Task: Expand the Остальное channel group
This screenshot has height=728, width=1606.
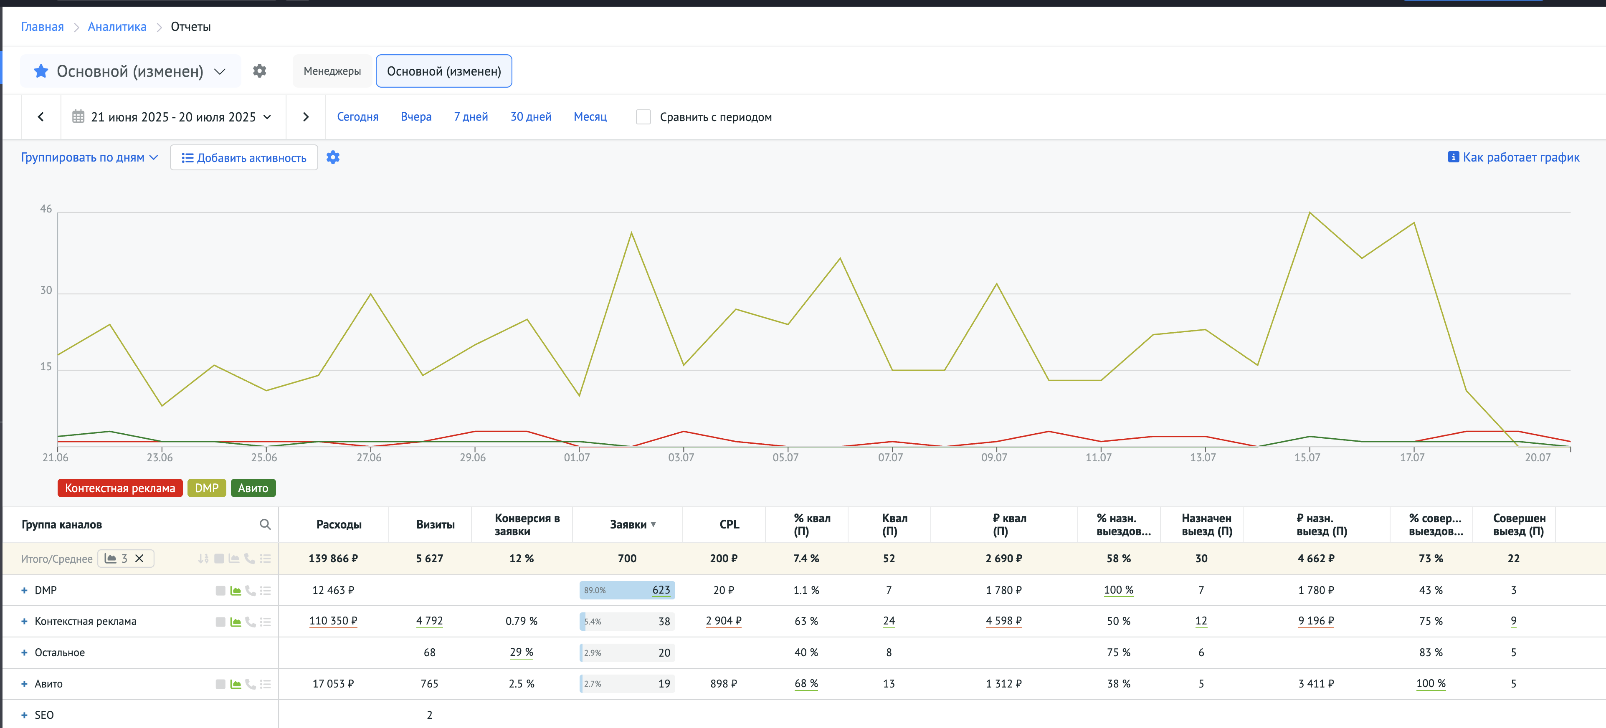Action: 24,652
